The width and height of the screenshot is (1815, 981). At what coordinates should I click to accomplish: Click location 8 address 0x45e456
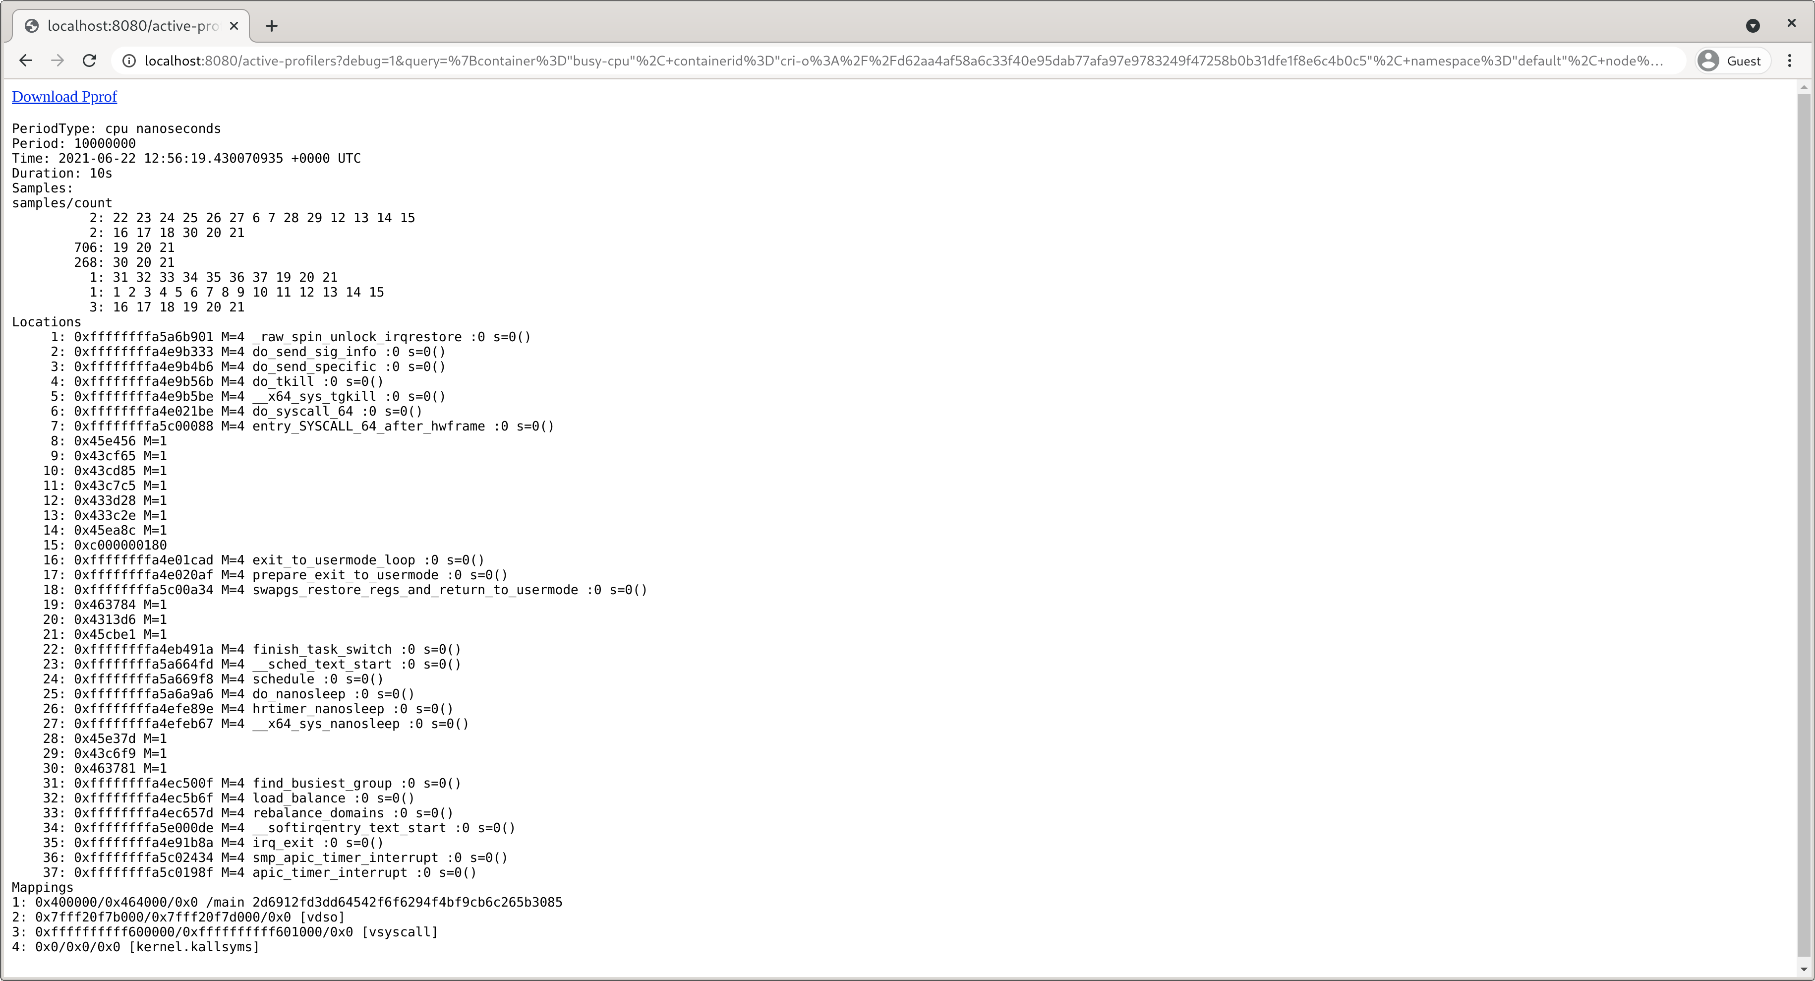[x=109, y=441]
